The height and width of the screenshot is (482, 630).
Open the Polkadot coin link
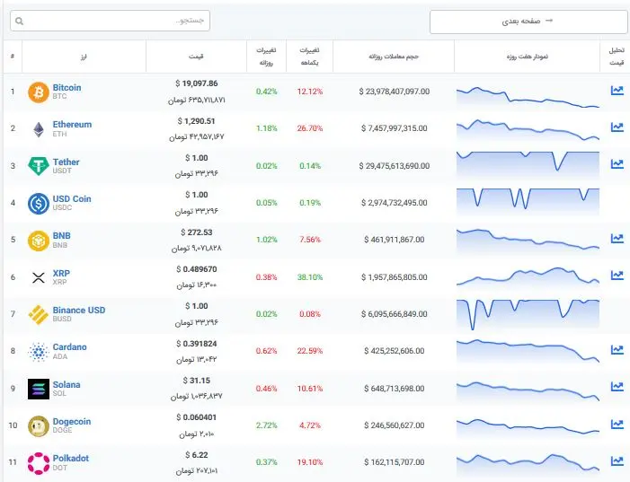(70, 458)
